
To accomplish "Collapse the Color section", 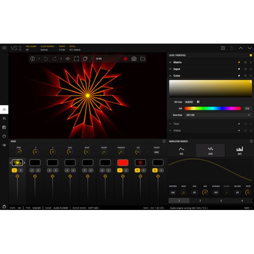I will [x=177, y=76].
